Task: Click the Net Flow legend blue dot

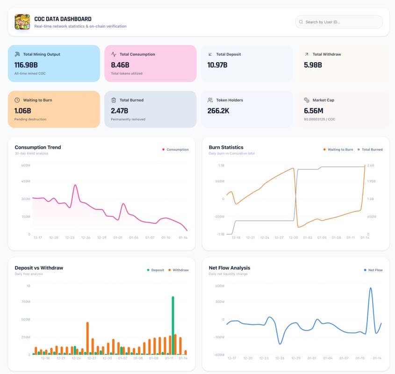Action: coord(365,270)
